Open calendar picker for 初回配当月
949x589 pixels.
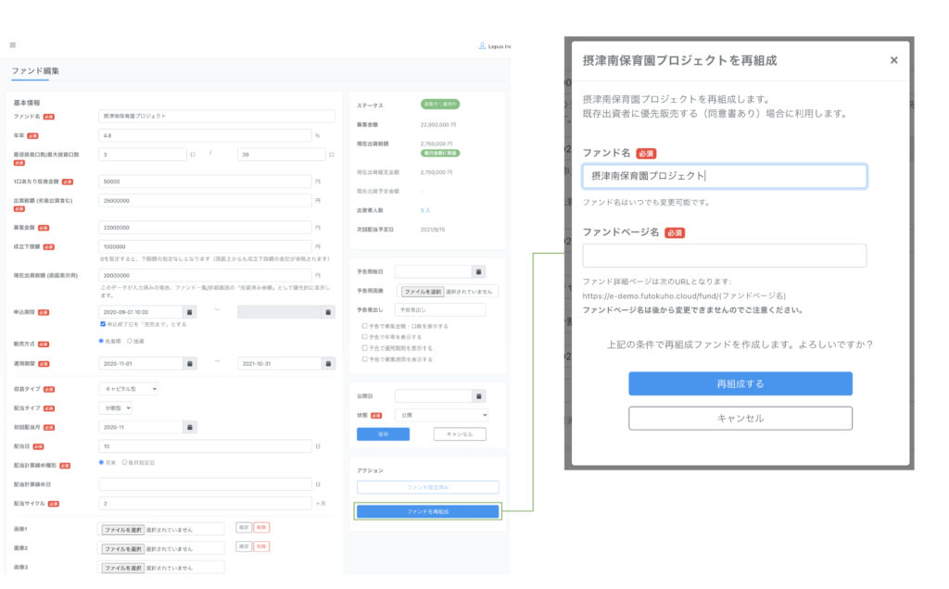(190, 427)
